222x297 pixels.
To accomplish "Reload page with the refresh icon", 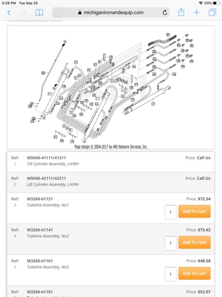I will pyautogui.click(x=165, y=13).
